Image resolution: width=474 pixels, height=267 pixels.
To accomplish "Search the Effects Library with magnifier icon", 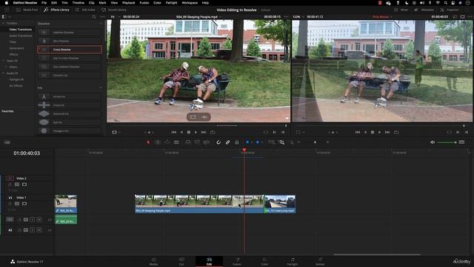I will click(94, 16).
